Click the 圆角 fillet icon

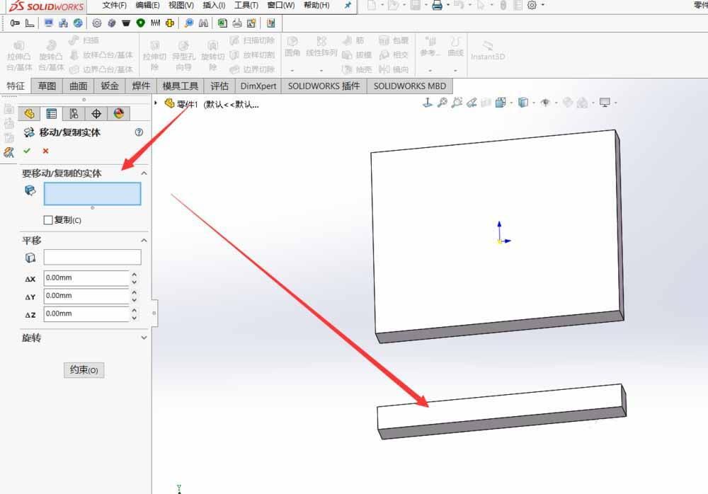click(292, 50)
